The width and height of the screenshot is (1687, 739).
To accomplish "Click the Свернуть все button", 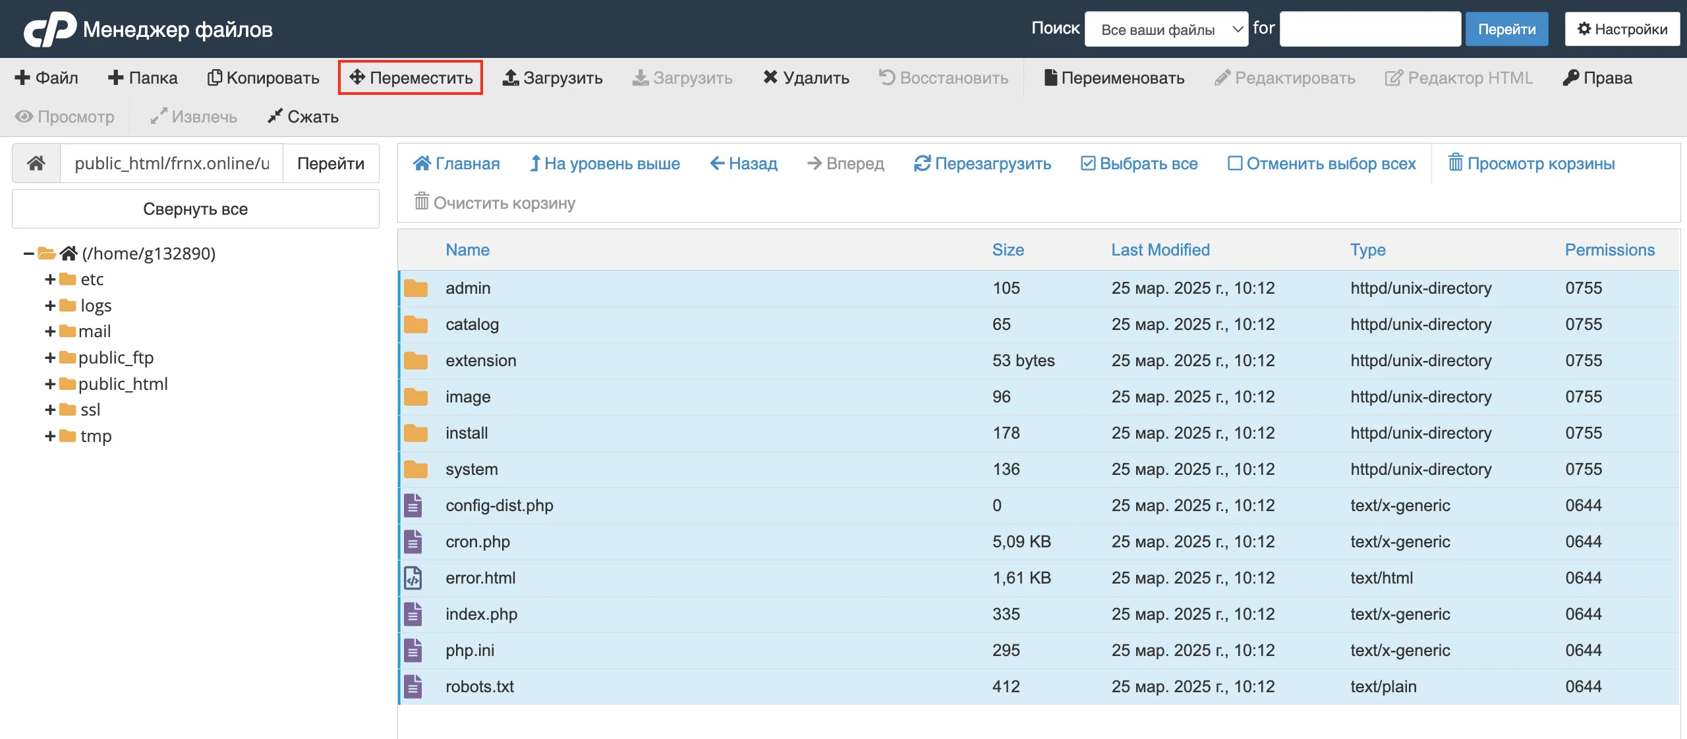I will point(196,209).
